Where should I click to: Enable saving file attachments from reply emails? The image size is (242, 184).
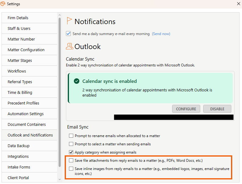click(71, 161)
